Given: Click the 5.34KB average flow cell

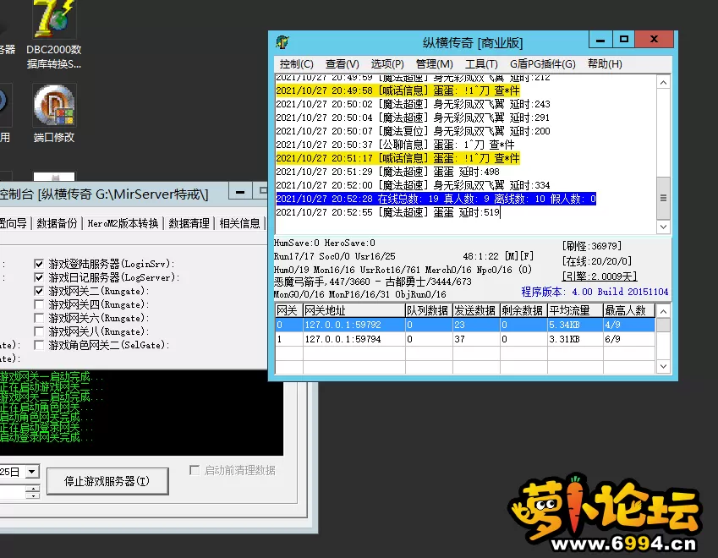Looking at the screenshot, I should pos(575,325).
